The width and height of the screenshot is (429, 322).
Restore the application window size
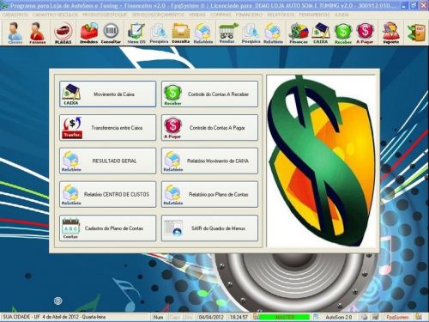click(414, 5)
